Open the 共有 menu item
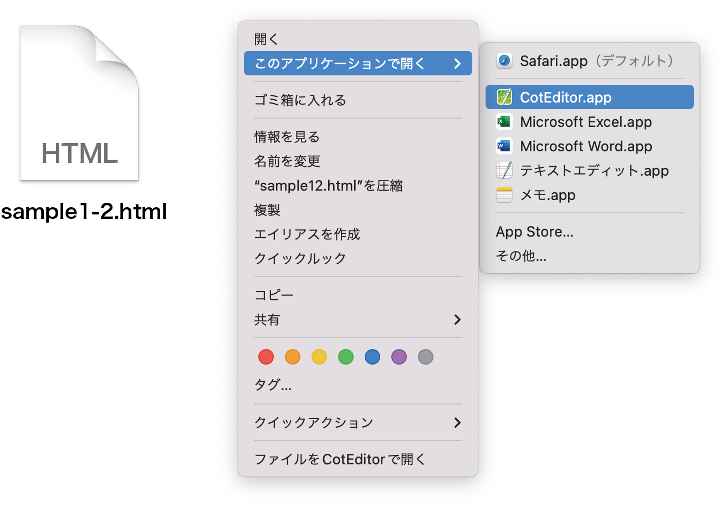The image size is (725, 507). [358, 320]
